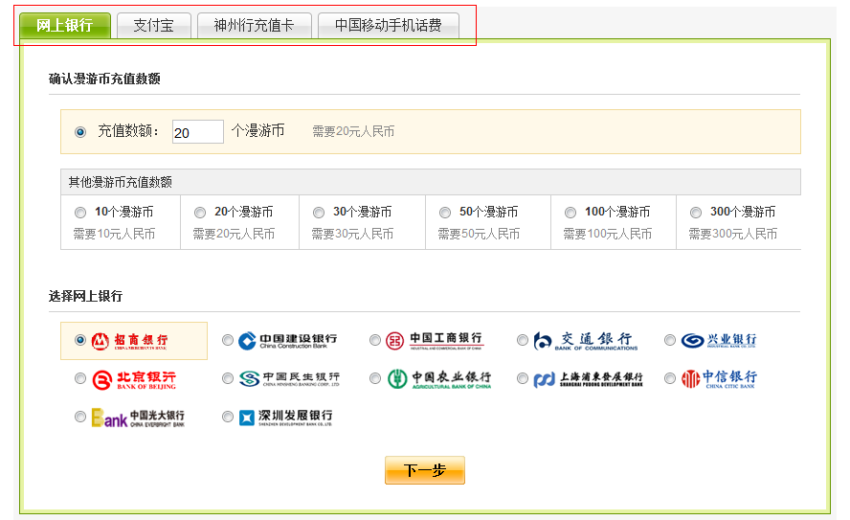Click the 兴业银行 bank logo
This screenshot has width=850, height=520.
coord(719,341)
